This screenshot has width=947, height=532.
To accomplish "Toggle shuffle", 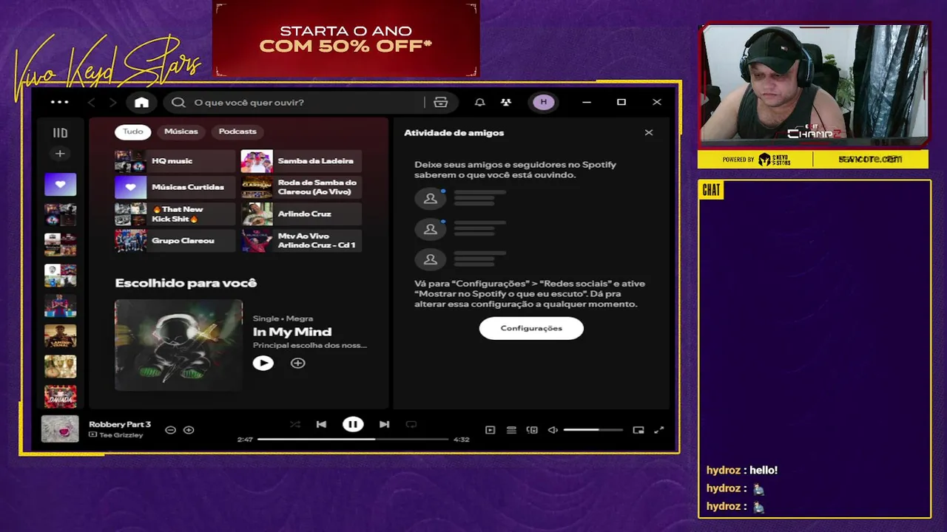I will [294, 424].
